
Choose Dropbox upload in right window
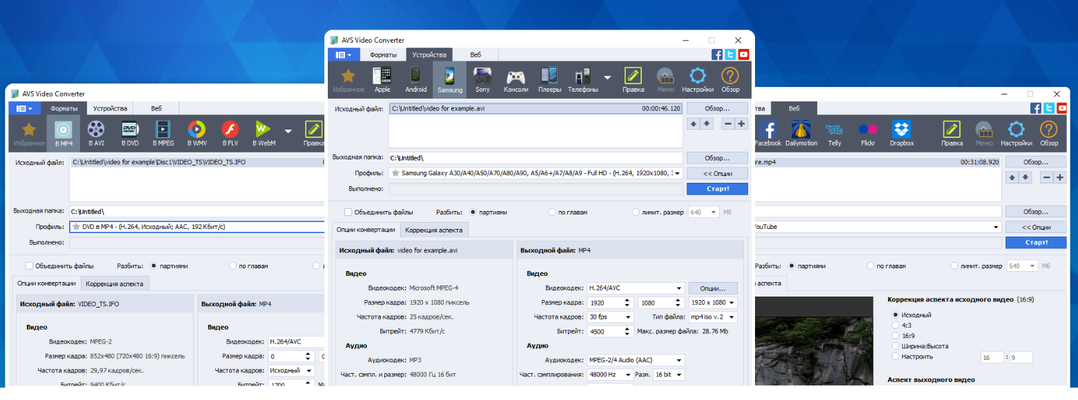click(x=901, y=133)
